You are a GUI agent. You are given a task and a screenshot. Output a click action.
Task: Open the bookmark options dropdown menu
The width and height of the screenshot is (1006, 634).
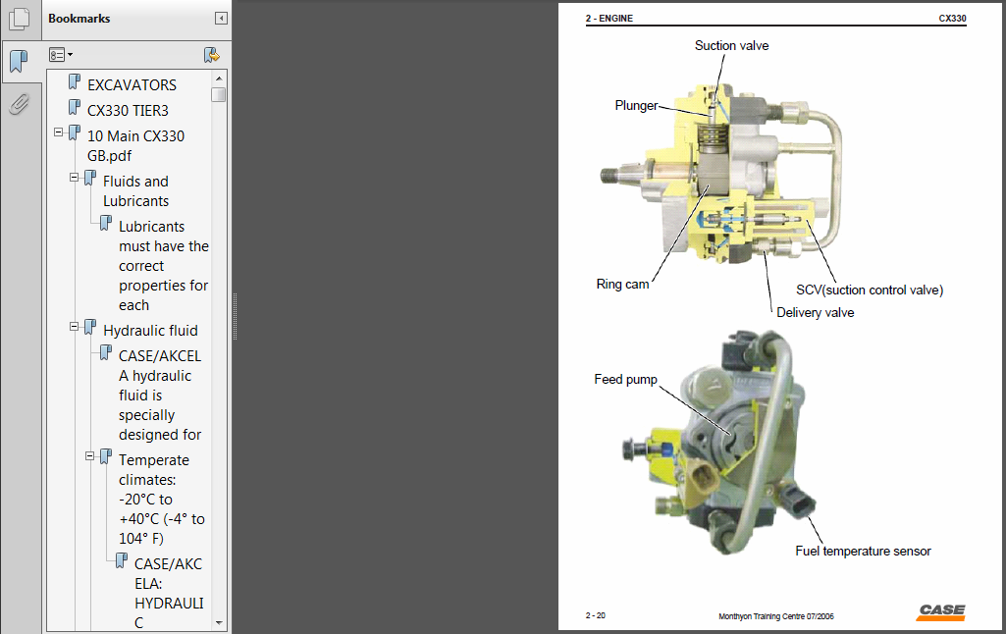coord(61,55)
